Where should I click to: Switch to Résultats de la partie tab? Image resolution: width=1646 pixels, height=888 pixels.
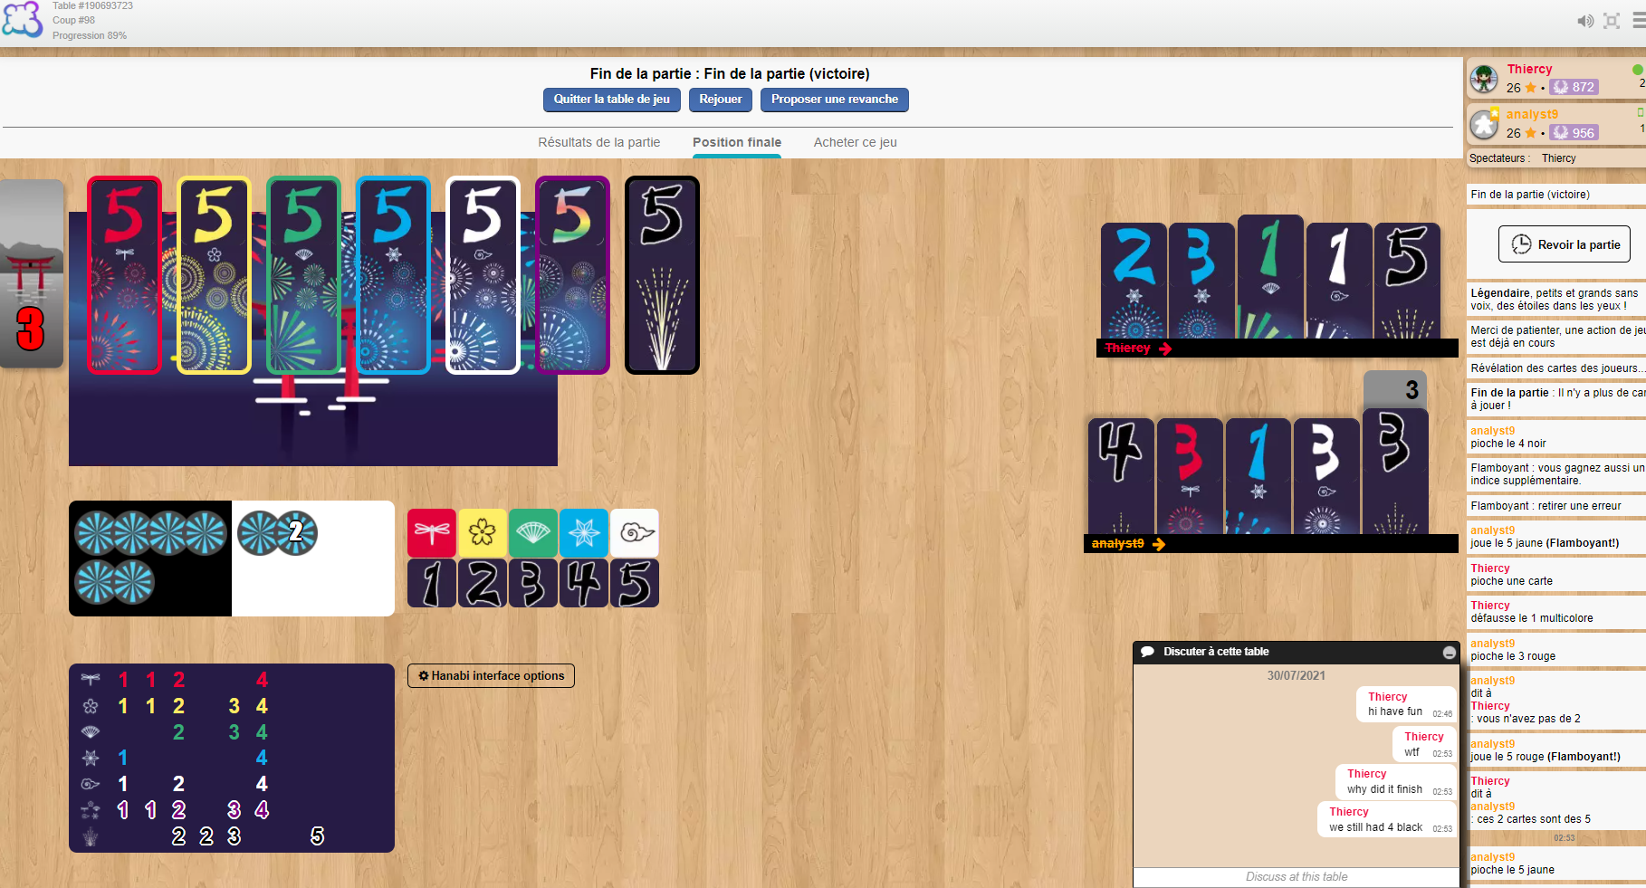point(599,142)
